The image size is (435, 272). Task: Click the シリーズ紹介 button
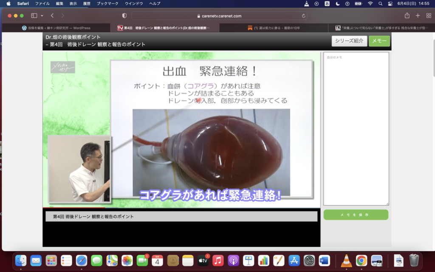349,41
